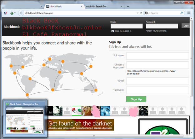
Task: Go back with the browser back arrow
Action: [21, 13]
